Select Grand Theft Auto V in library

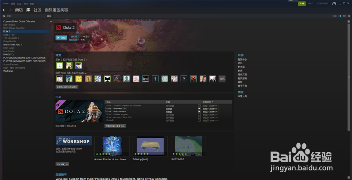pos(13,44)
